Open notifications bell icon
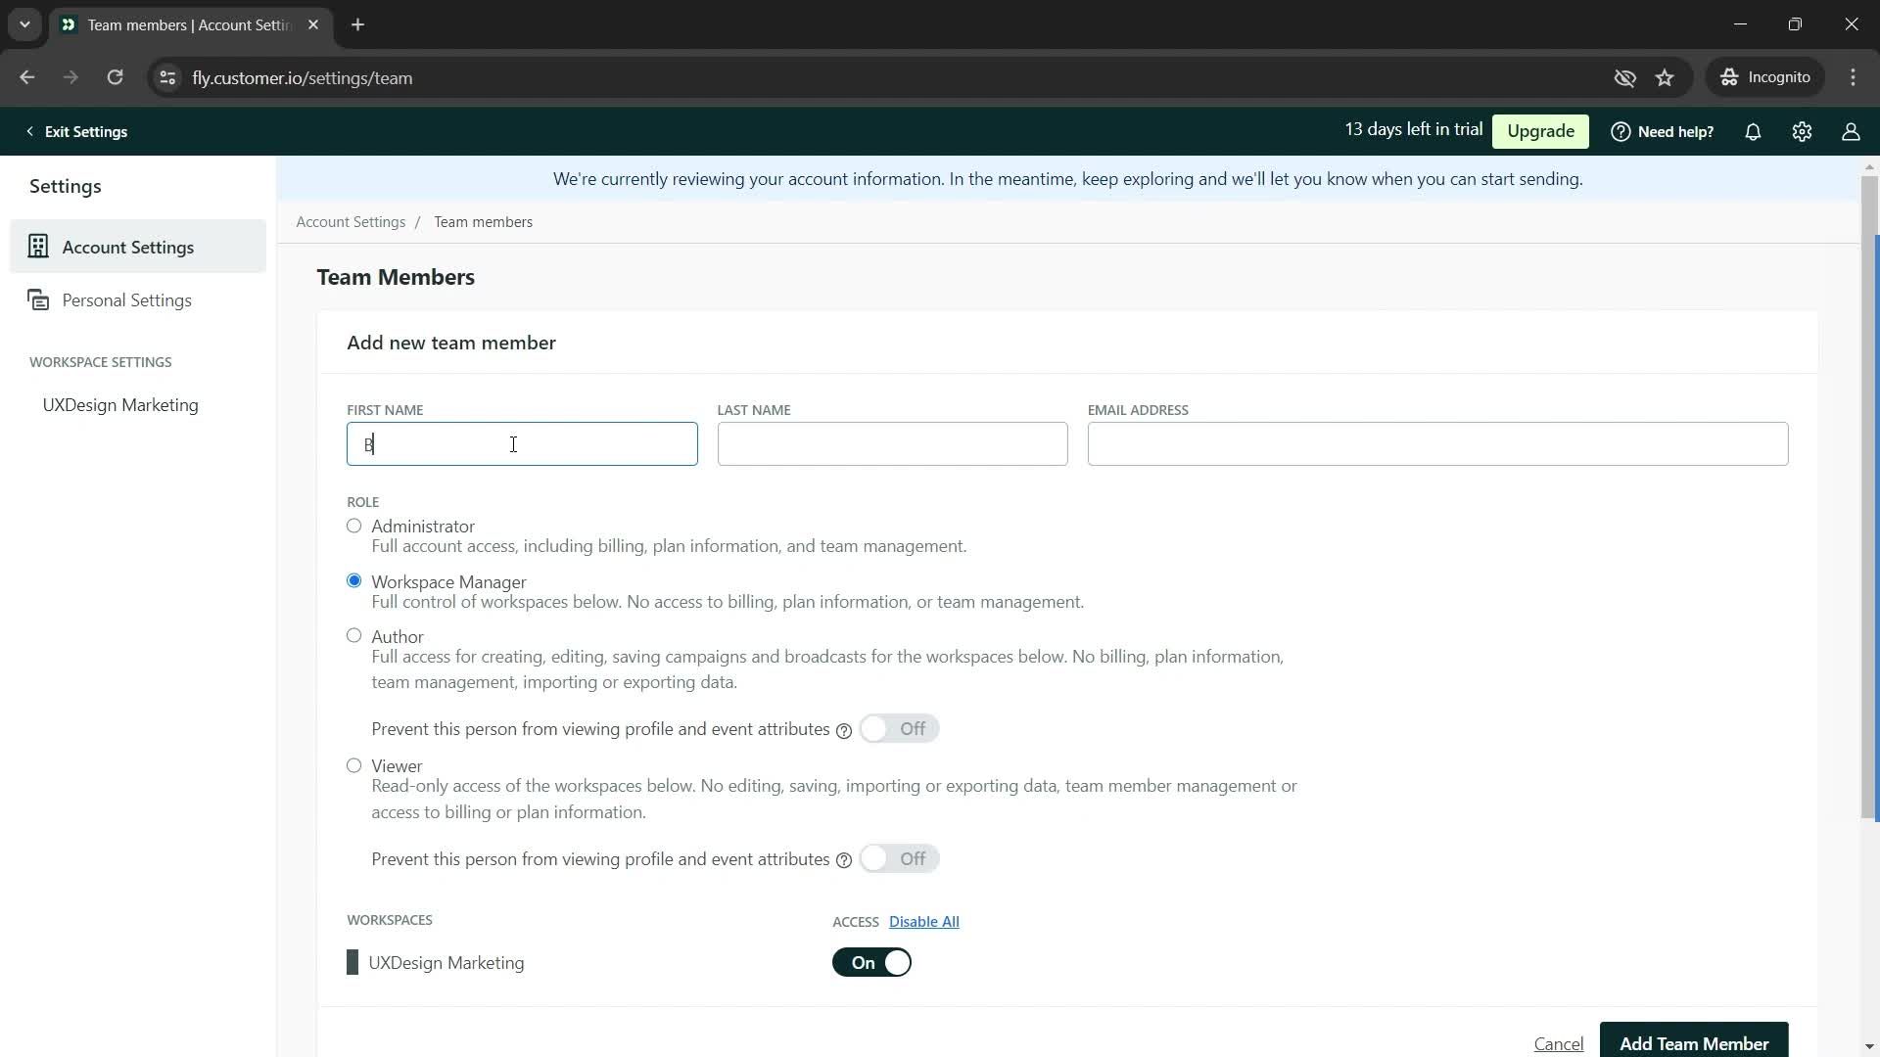 [1753, 131]
